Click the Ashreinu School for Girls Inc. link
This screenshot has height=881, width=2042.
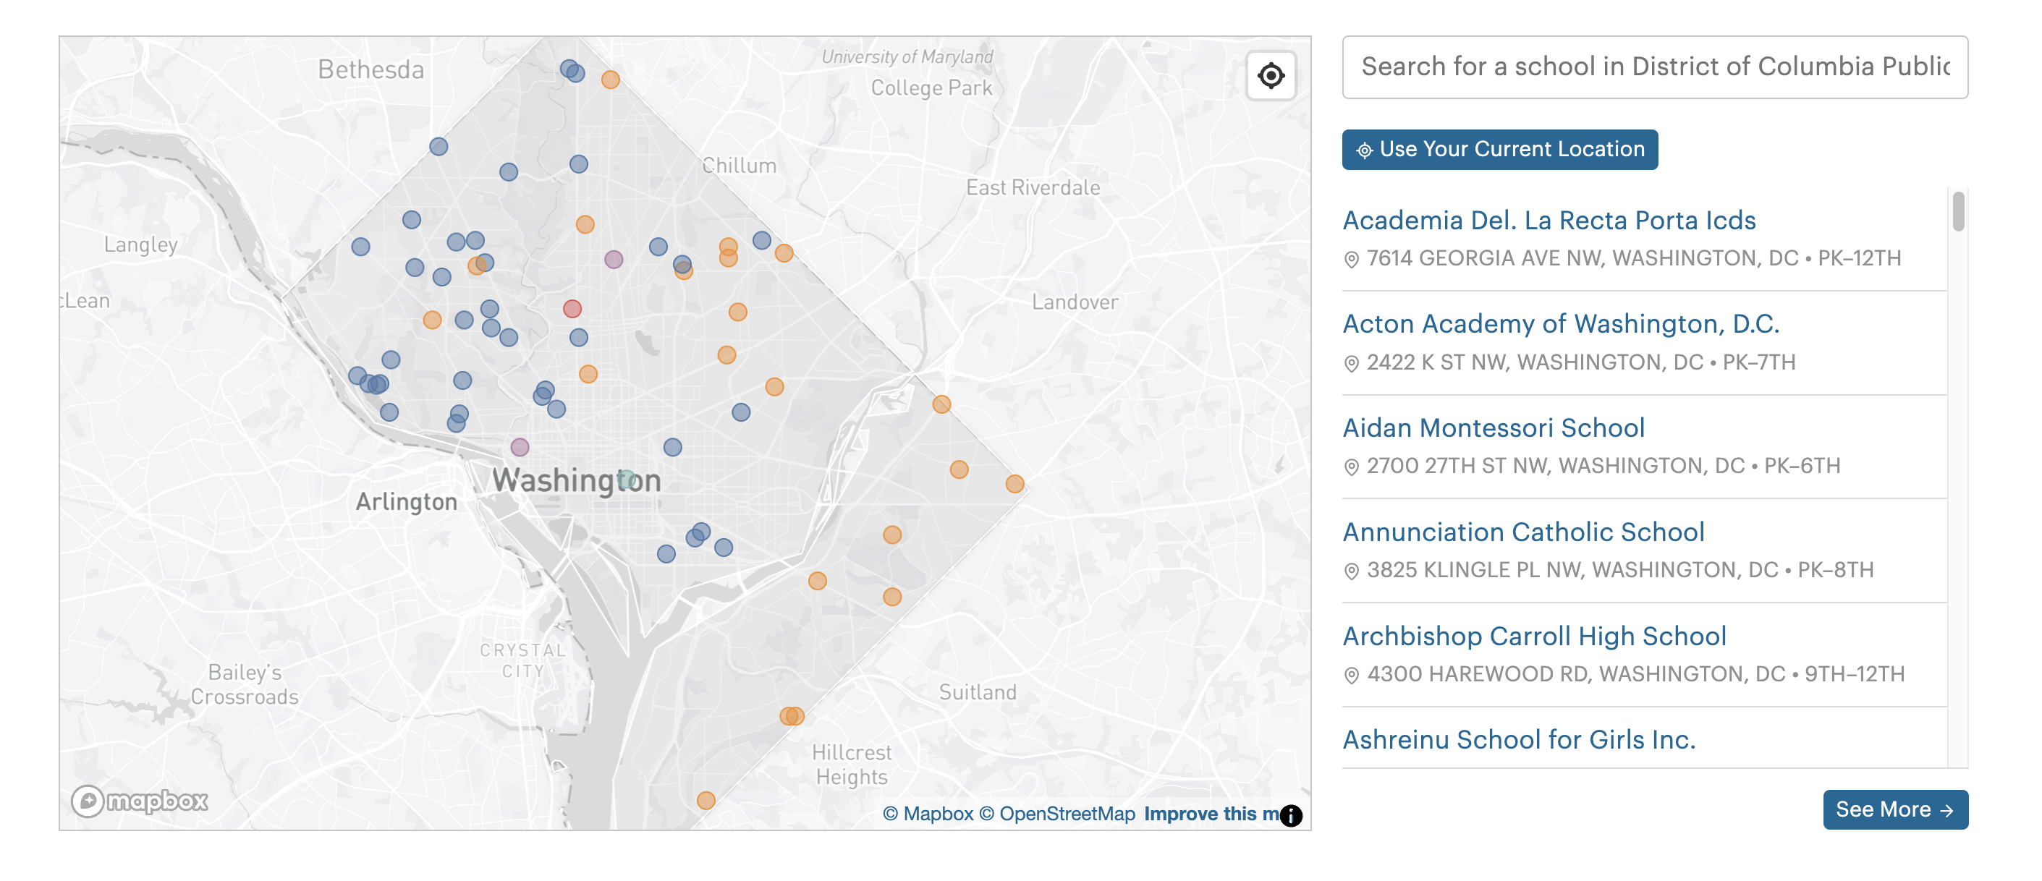coord(1518,739)
